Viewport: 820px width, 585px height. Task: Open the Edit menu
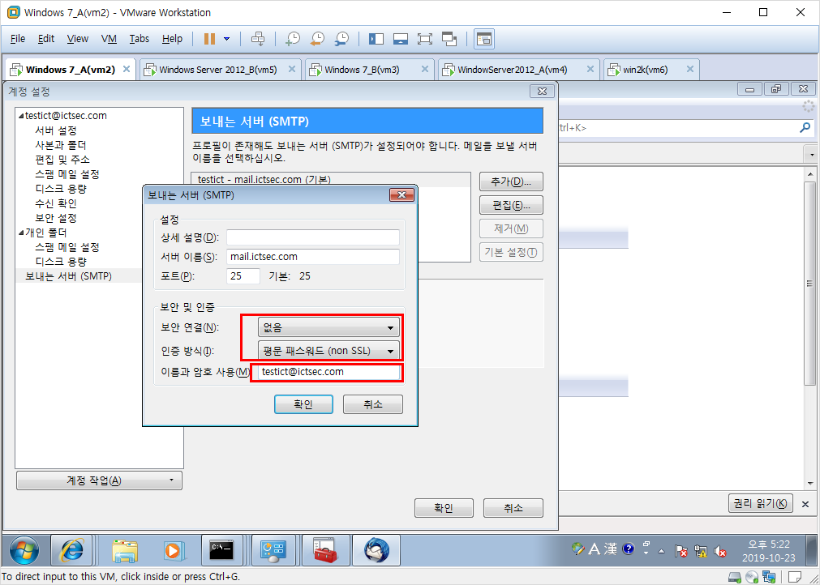[46, 39]
